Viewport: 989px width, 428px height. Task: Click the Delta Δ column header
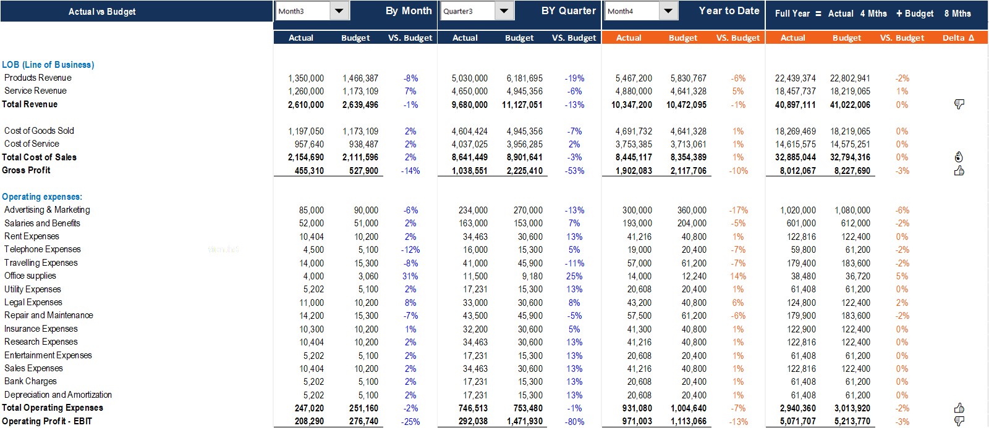pos(958,38)
